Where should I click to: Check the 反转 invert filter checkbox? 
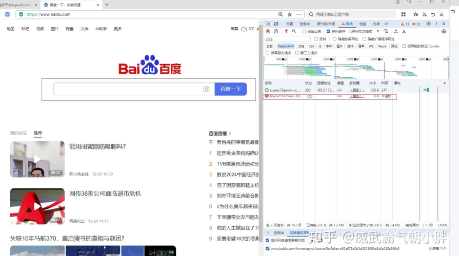pyautogui.click(x=316, y=39)
